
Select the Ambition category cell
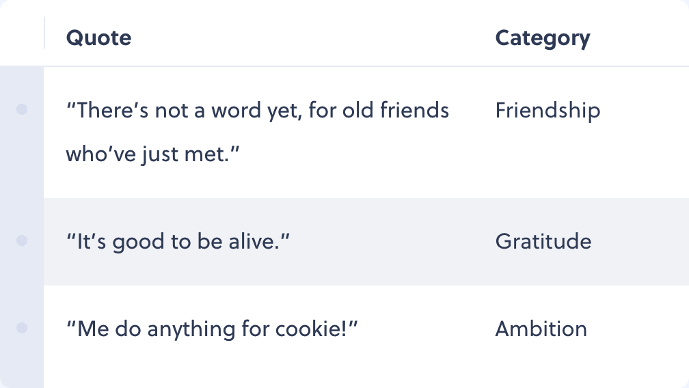pos(541,329)
